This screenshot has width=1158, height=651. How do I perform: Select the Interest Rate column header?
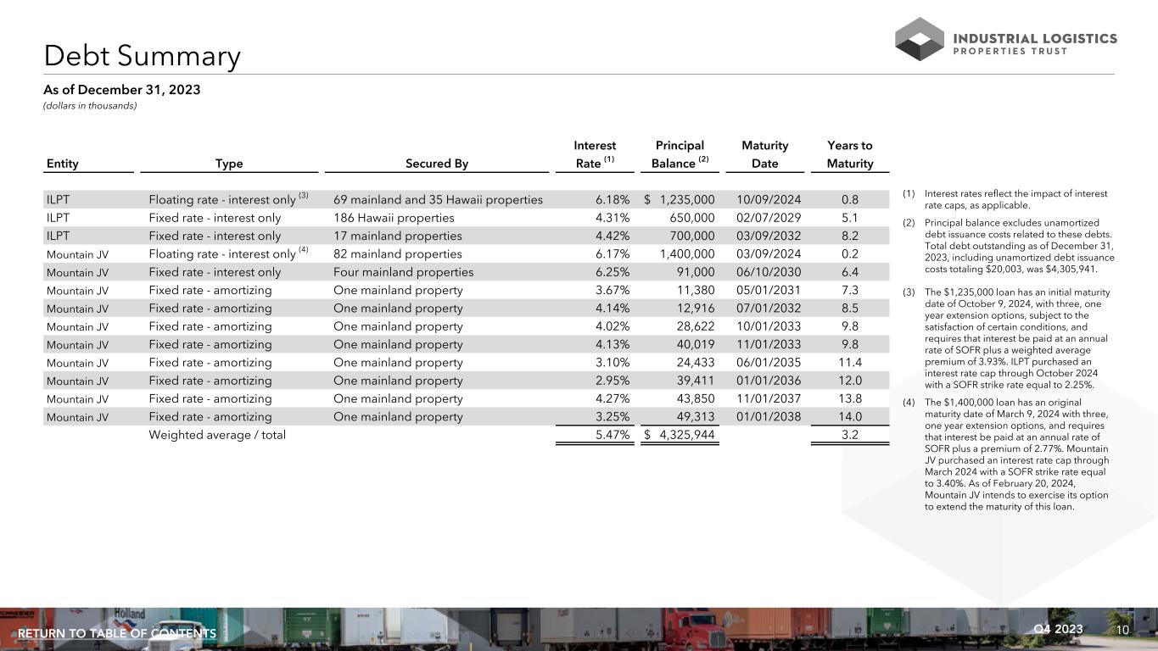click(595, 155)
